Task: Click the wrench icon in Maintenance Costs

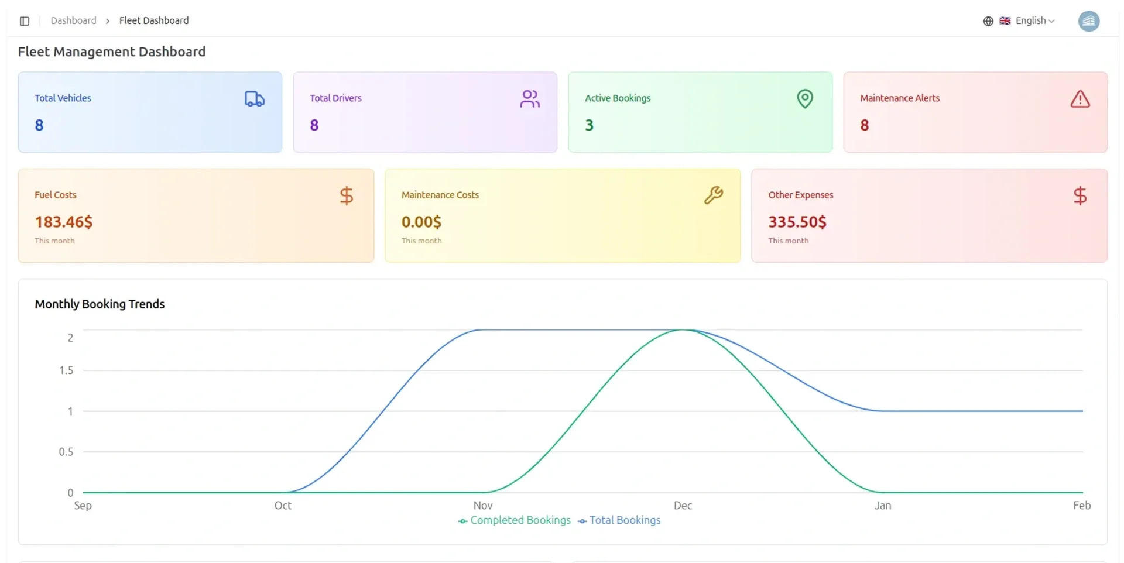Action: pos(714,195)
